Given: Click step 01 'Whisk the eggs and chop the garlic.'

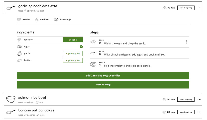Looking at the screenshot, I should [x=125, y=43].
